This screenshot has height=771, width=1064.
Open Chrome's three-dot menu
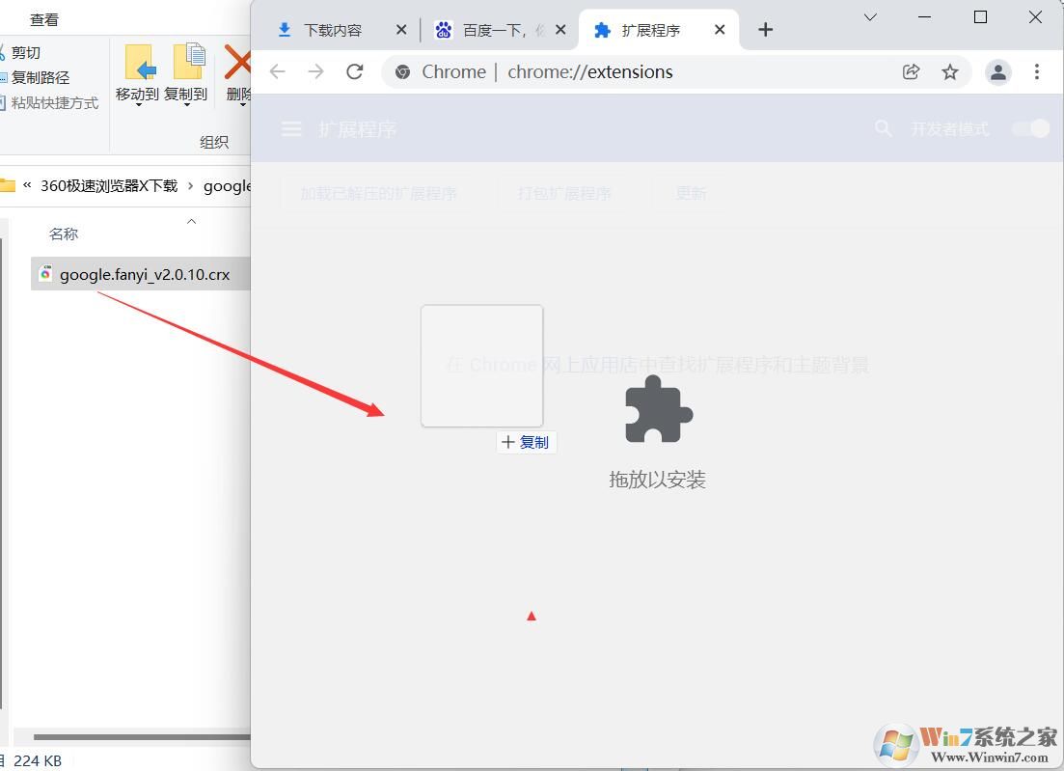point(1037,71)
